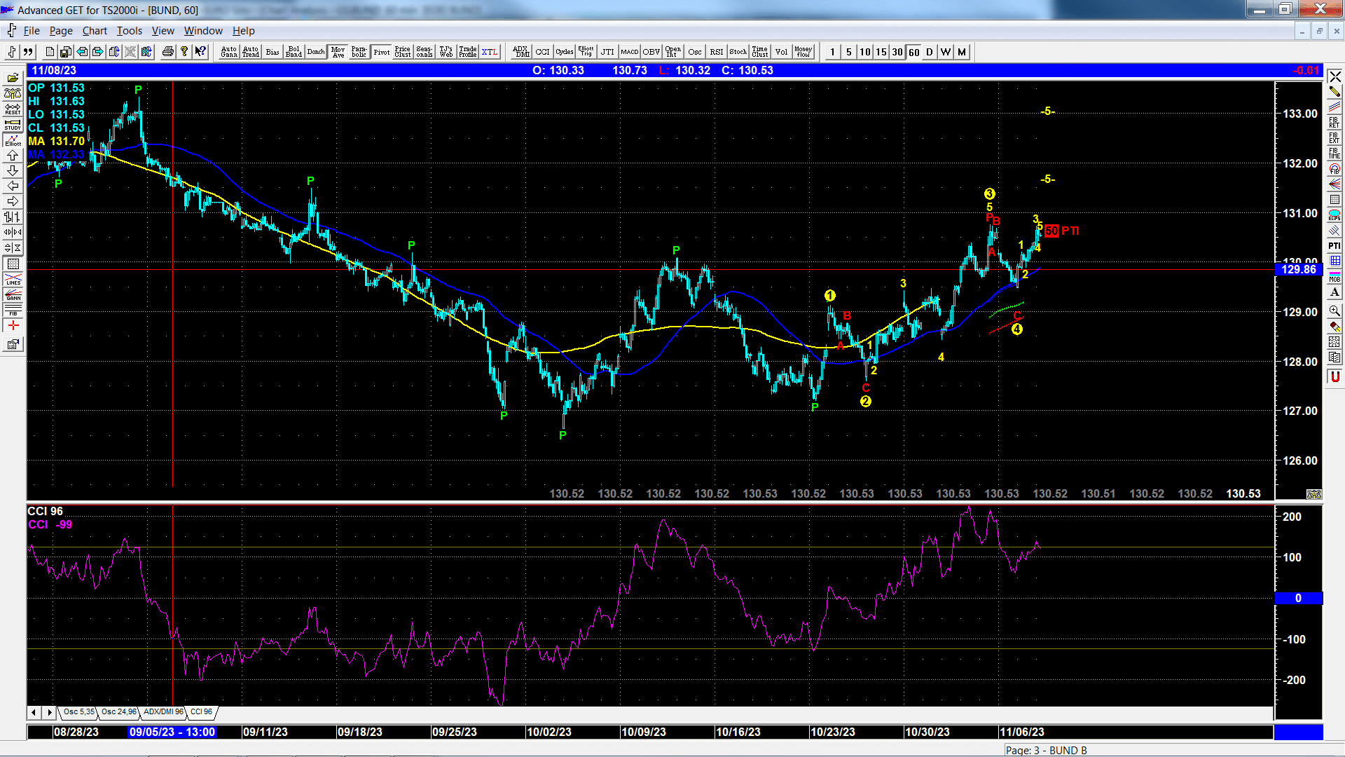Image resolution: width=1345 pixels, height=757 pixels.
Task: Toggle the Pivot study
Action: coord(381,52)
